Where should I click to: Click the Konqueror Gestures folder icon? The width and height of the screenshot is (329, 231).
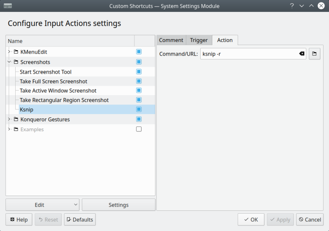16,119
